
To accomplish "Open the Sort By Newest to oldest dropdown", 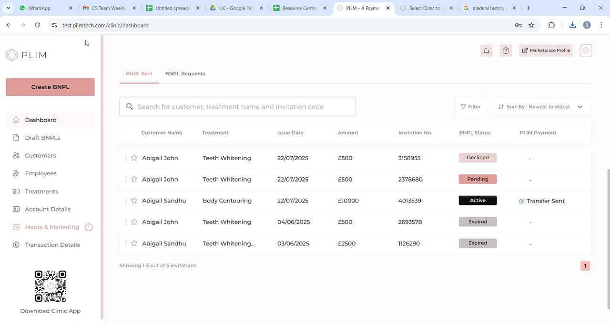I will (541, 107).
